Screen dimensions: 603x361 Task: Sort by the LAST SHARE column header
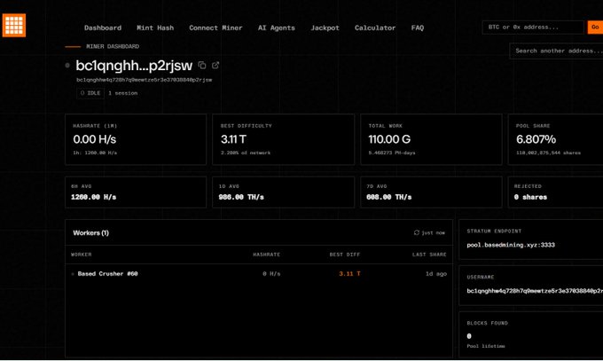[429, 255]
